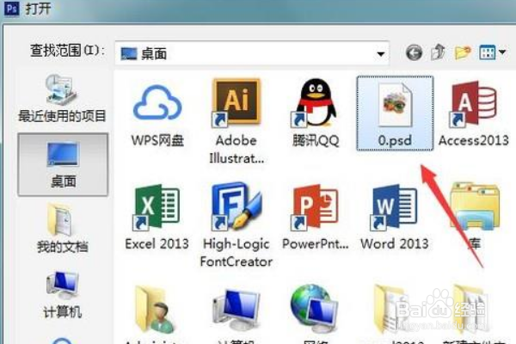Select the 0.psd file
This screenshot has width=516, height=344.
pos(395,114)
